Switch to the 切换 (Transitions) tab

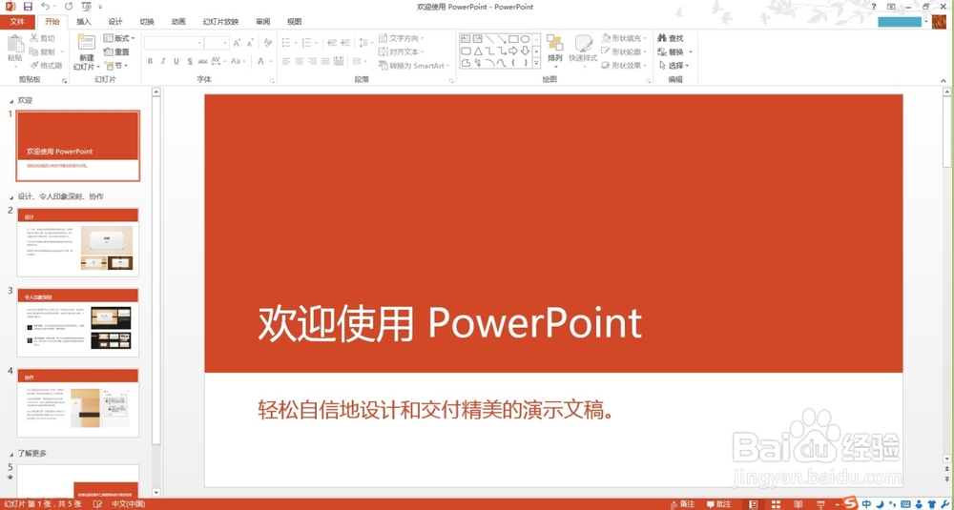(x=147, y=22)
